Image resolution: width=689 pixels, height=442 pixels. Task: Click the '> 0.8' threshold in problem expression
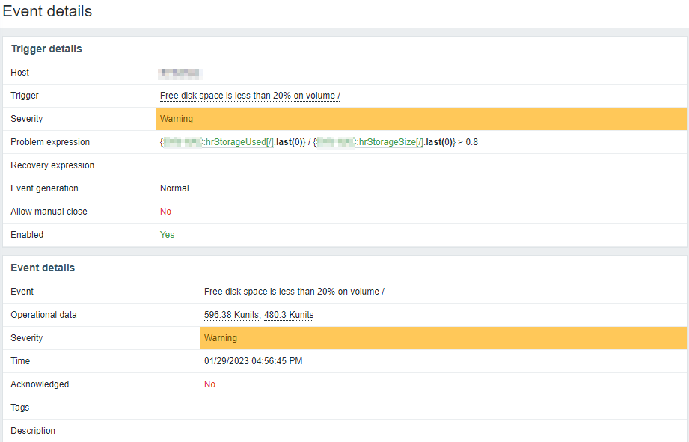click(x=468, y=142)
